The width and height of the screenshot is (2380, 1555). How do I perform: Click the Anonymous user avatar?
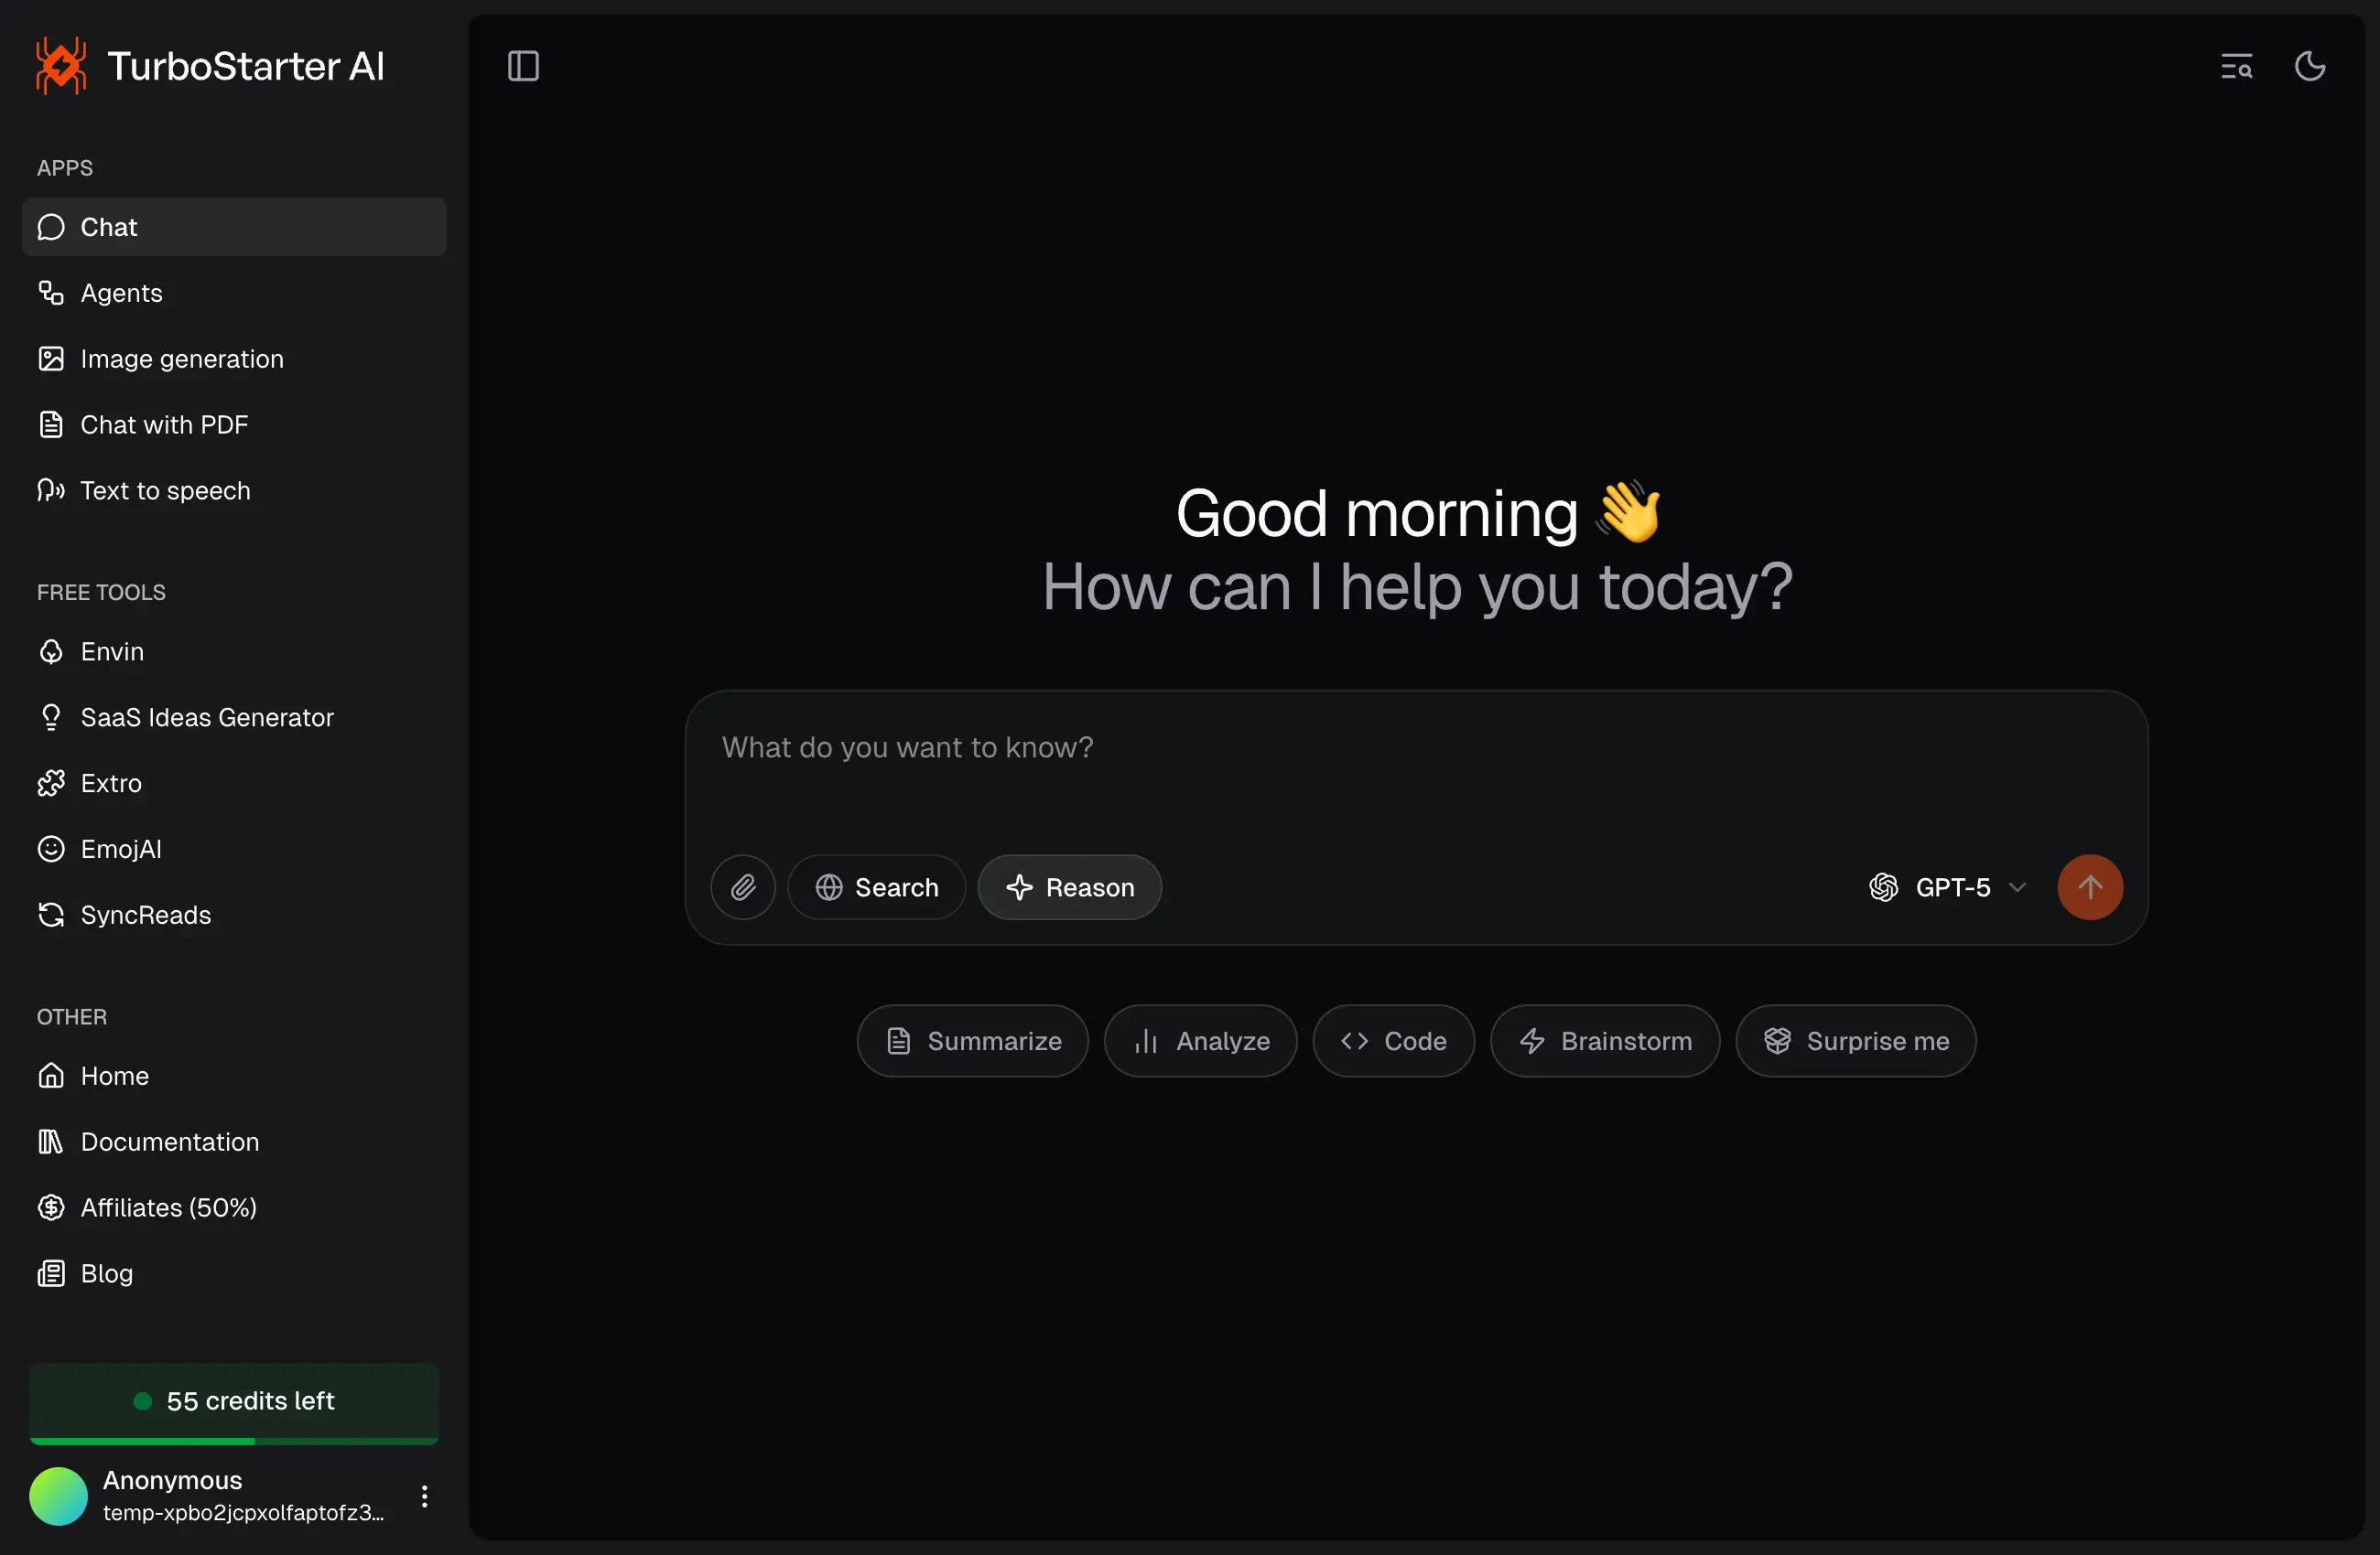(x=58, y=1496)
